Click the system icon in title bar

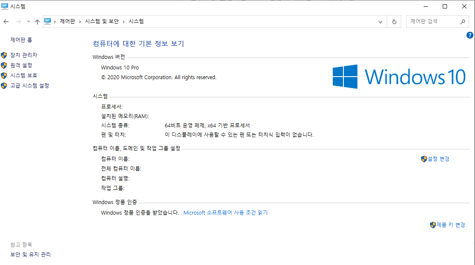5,6
